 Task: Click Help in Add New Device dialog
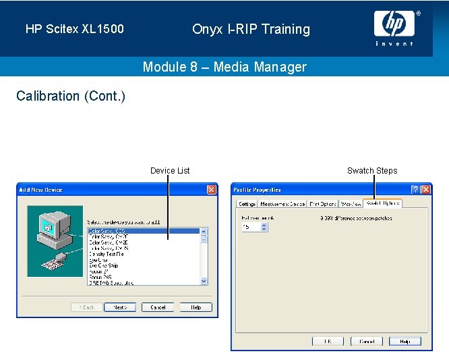point(196,307)
